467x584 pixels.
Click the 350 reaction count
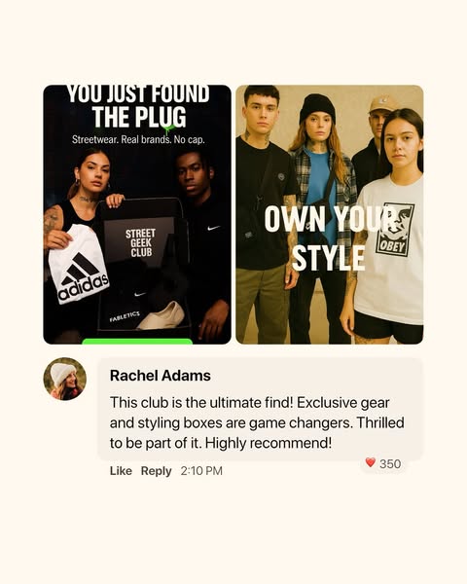(390, 463)
